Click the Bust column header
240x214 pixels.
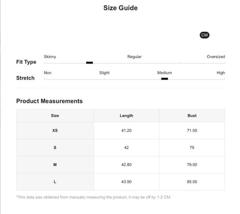[192, 115]
